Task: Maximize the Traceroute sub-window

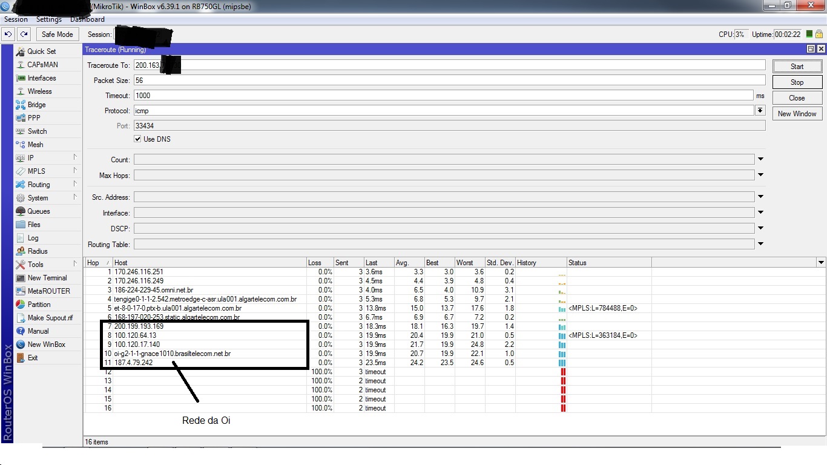Action: 811,49
